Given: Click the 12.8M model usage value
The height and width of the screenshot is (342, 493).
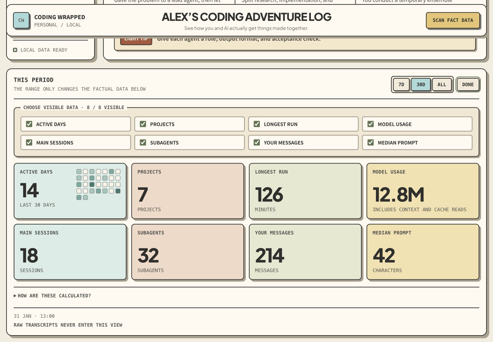Looking at the screenshot, I should pyautogui.click(x=398, y=195).
